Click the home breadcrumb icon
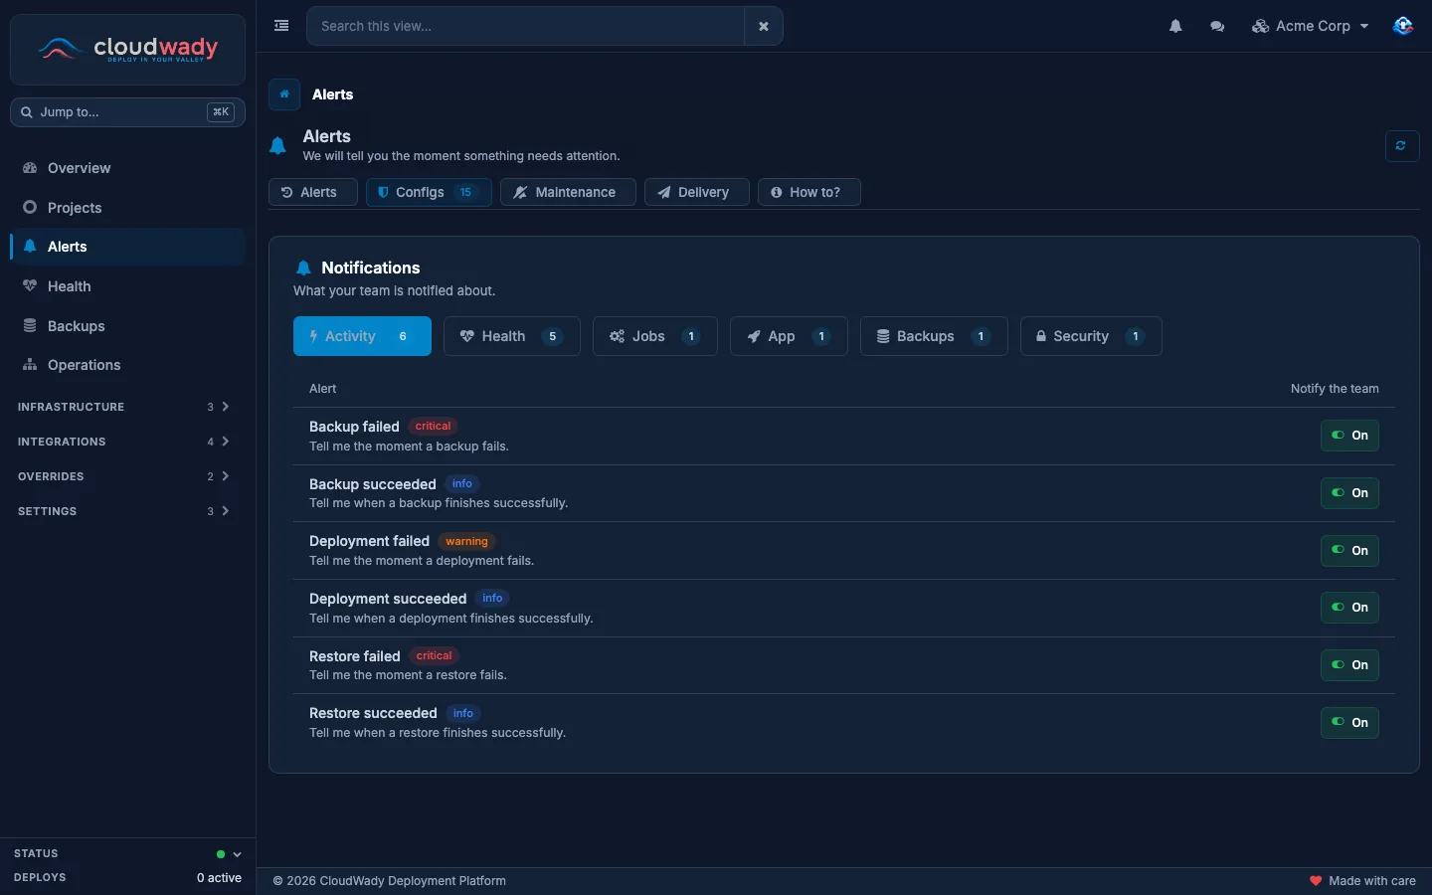Screen dimensions: 1432x895 coord(284,94)
